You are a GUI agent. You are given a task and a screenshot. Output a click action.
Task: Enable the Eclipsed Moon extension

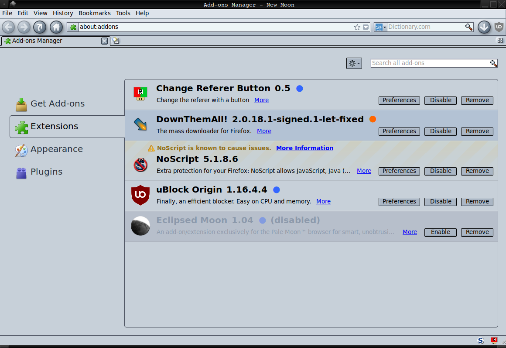(x=441, y=232)
